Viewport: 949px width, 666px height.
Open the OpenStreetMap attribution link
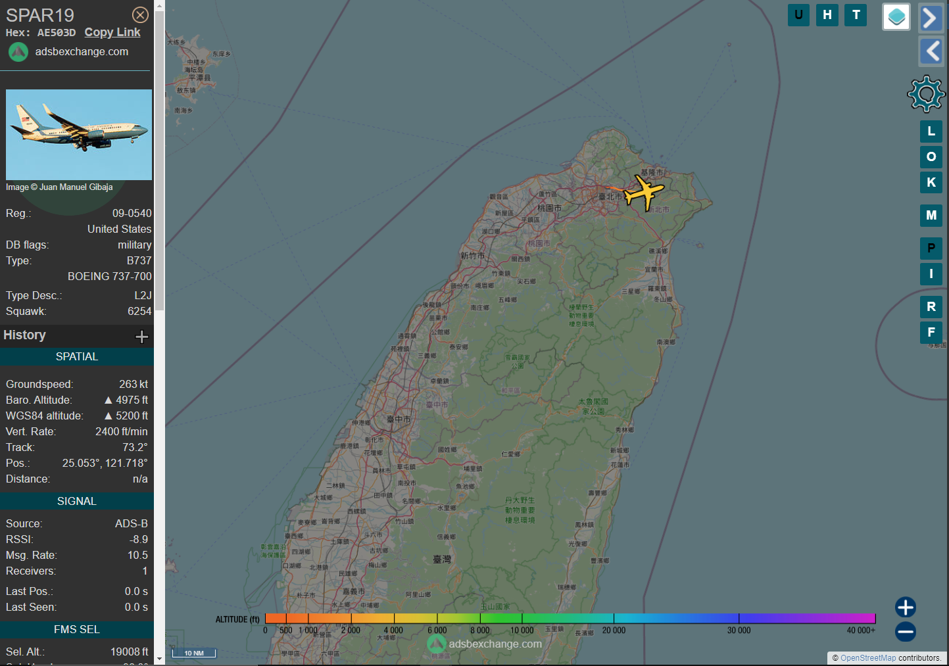coord(867,657)
